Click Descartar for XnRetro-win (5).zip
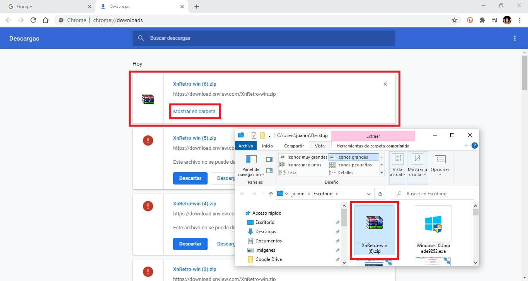The image size is (528, 281). point(190,178)
